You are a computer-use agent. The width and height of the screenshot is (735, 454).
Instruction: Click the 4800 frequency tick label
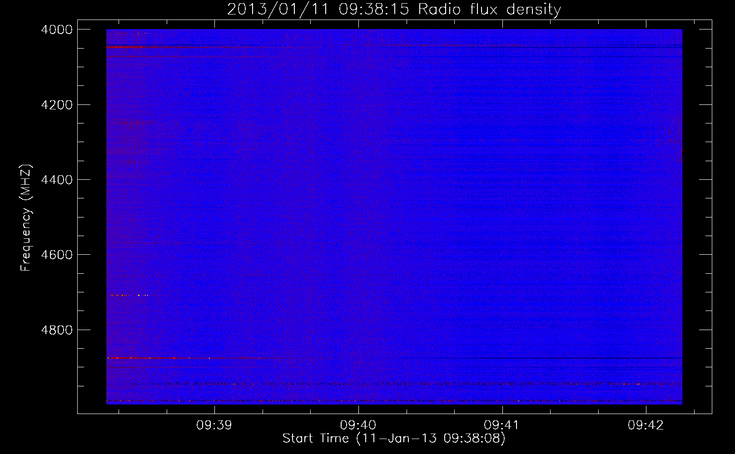click(57, 330)
